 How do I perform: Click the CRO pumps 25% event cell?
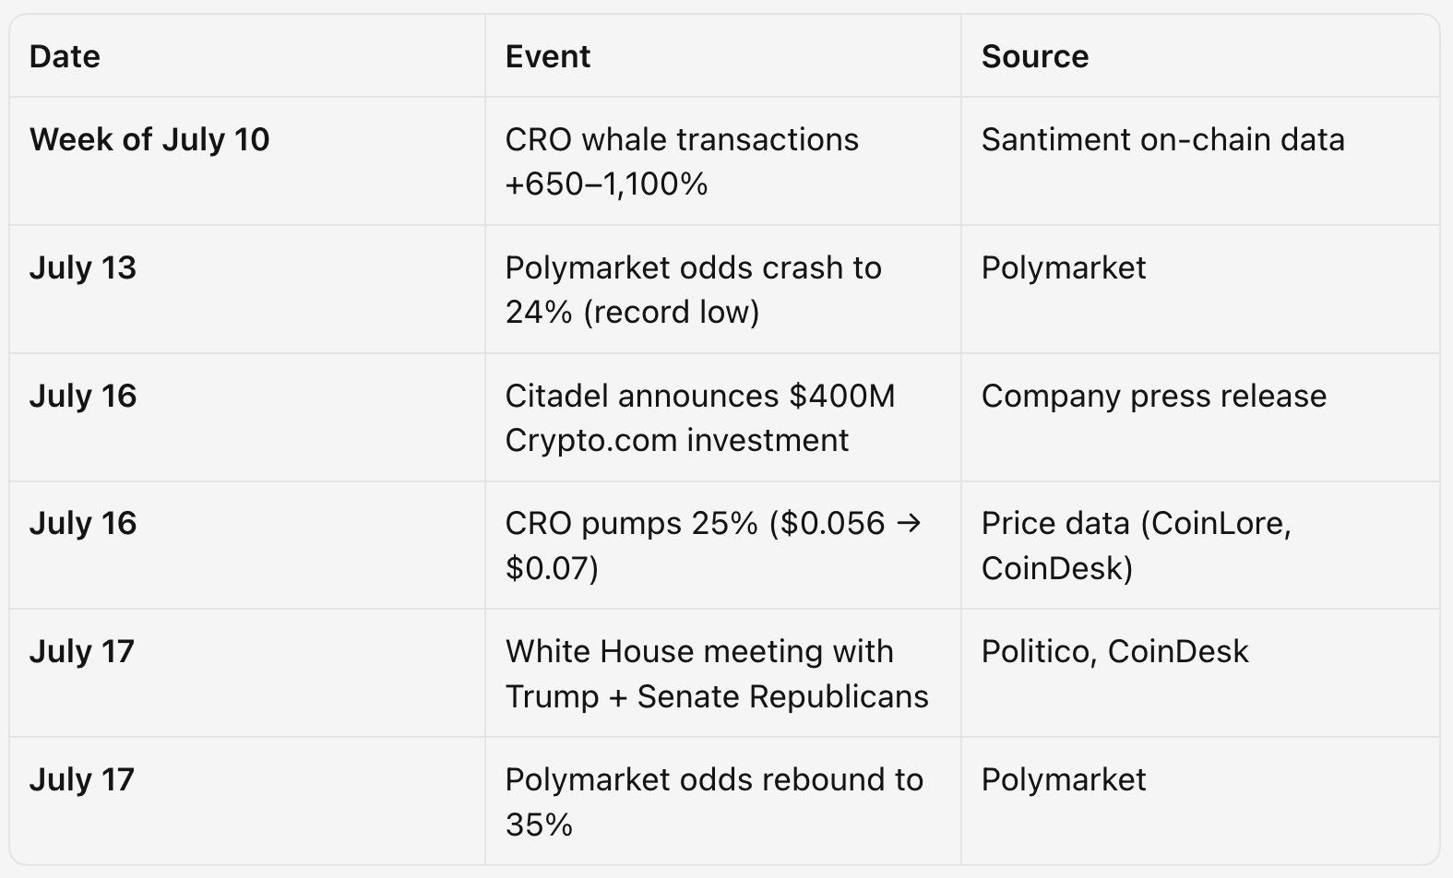pyautogui.click(x=713, y=545)
